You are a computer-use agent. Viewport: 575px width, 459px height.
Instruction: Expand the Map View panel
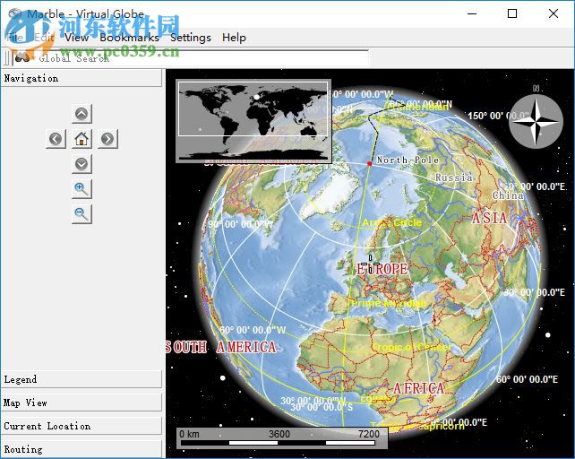click(81, 403)
